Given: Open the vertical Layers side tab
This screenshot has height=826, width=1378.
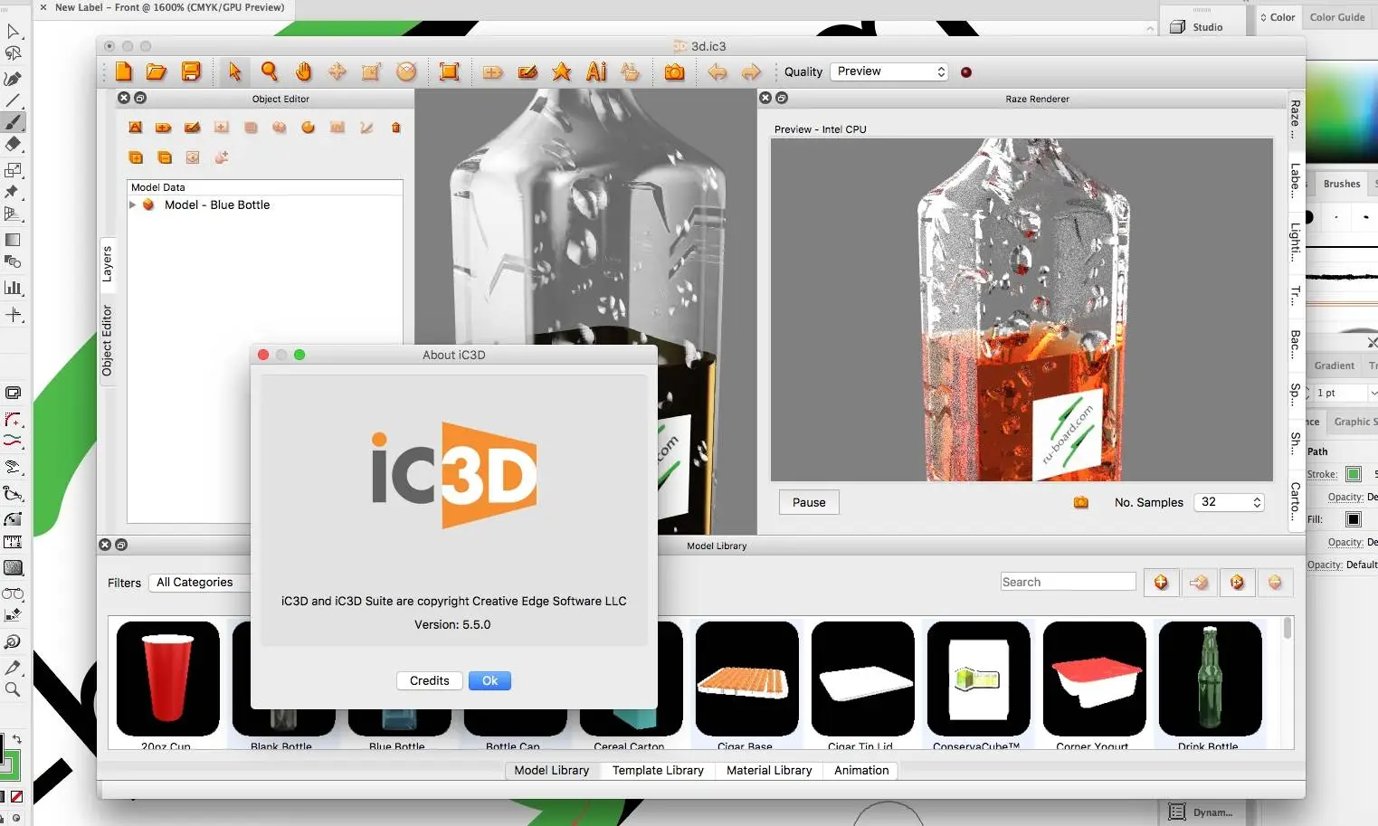Looking at the screenshot, I should coord(107,264).
